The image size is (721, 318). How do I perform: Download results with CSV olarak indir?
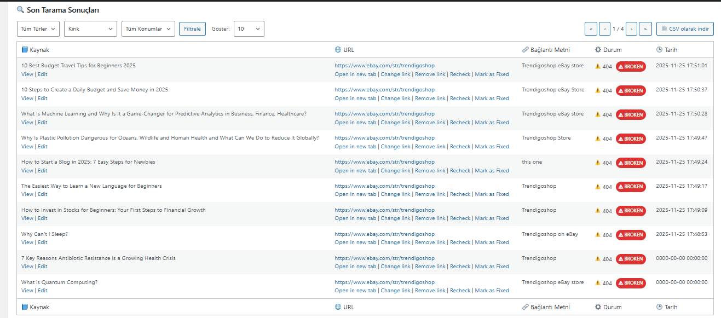(x=685, y=29)
